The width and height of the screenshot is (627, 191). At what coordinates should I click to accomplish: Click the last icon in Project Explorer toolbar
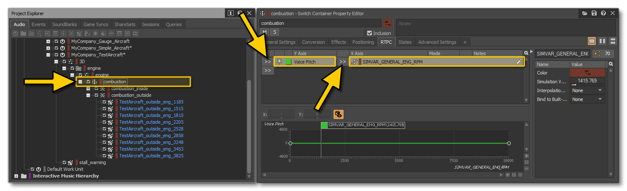pyautogui.click(x=136, y=33)
